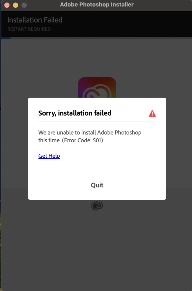
Task: Select the Installation Failed header text
Action: [35, 20]
